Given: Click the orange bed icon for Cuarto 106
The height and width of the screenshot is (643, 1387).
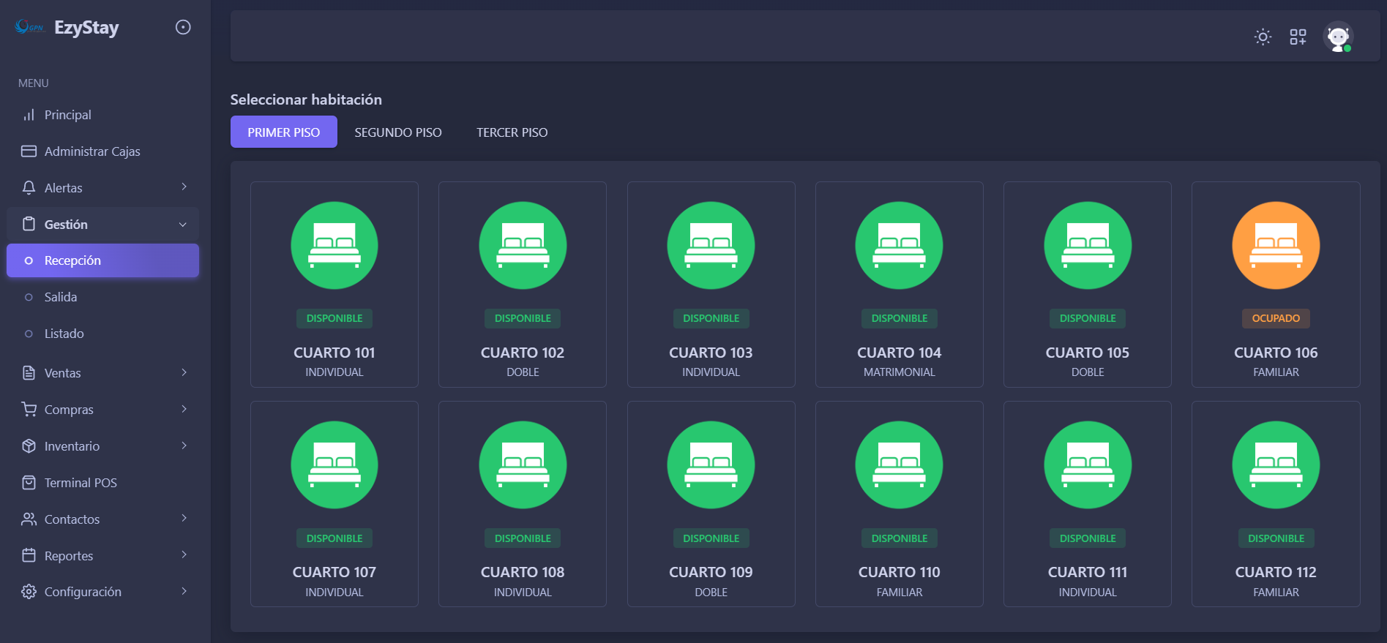Looking at the screenshot, I should pyautogui.click(x=1275, y=246).
